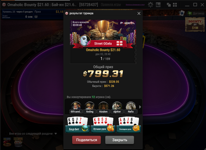Toggle sit out next hand checkbox
Screen dimensions: 206x150
click(6, 134)
